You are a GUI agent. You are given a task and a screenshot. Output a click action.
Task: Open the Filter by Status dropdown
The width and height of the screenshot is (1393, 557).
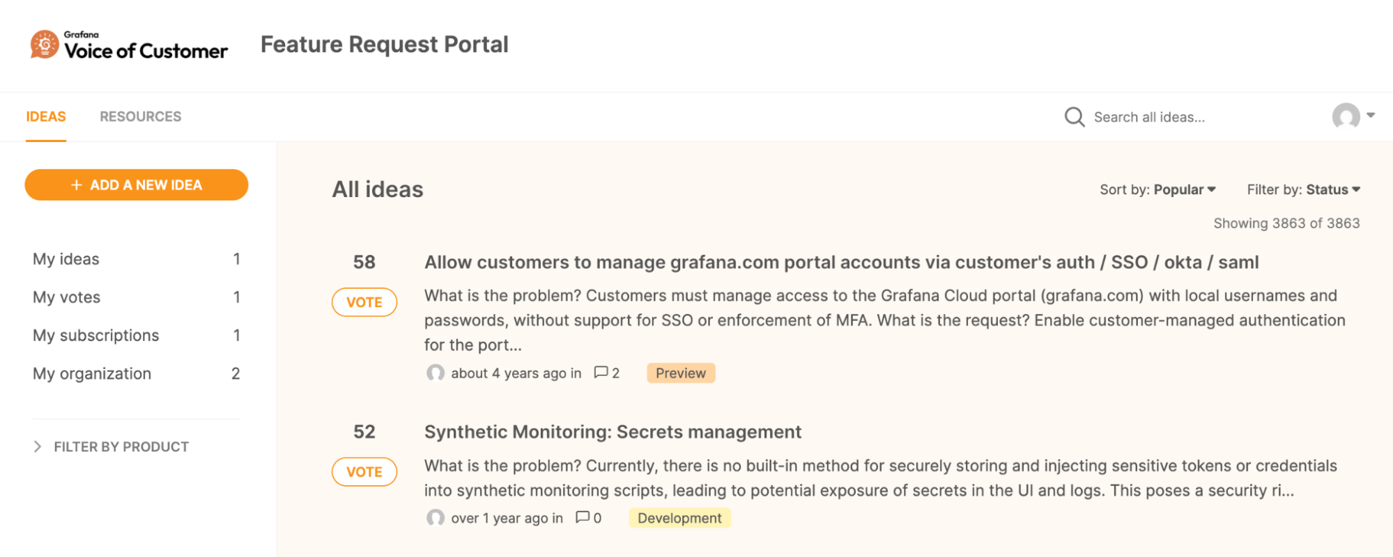pyautogui.click(x=1304, y=189)
